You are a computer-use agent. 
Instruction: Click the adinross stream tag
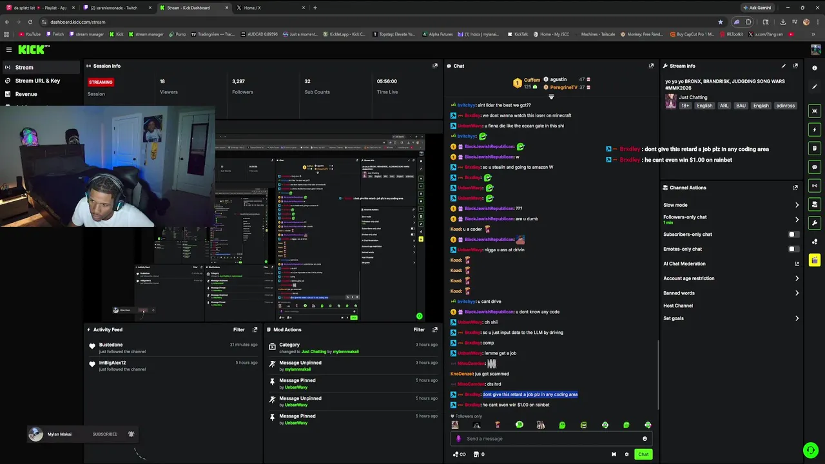(786, 106)
